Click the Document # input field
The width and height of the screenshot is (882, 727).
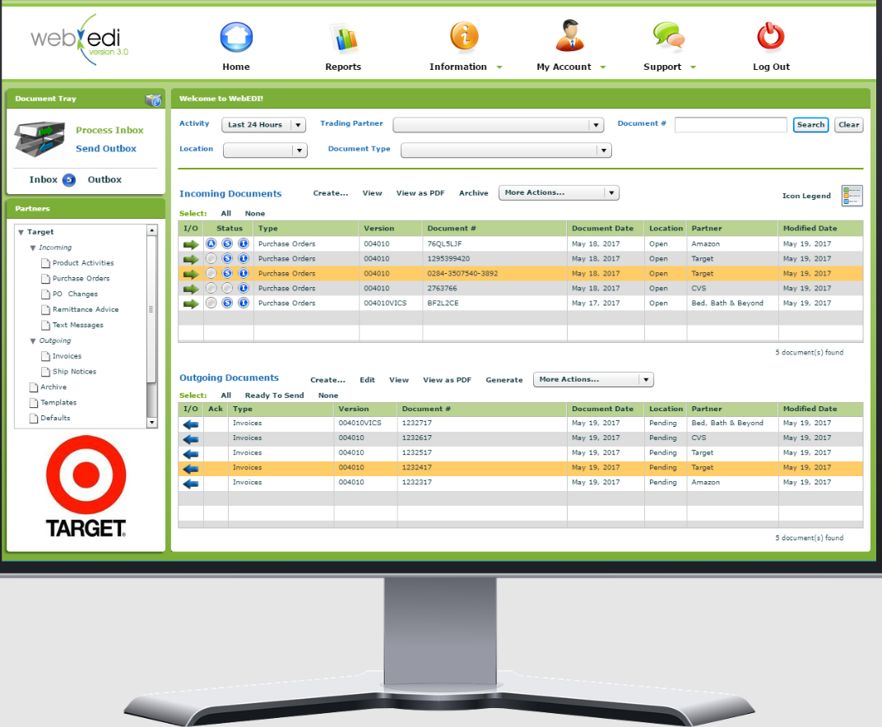tap(731, 125)
